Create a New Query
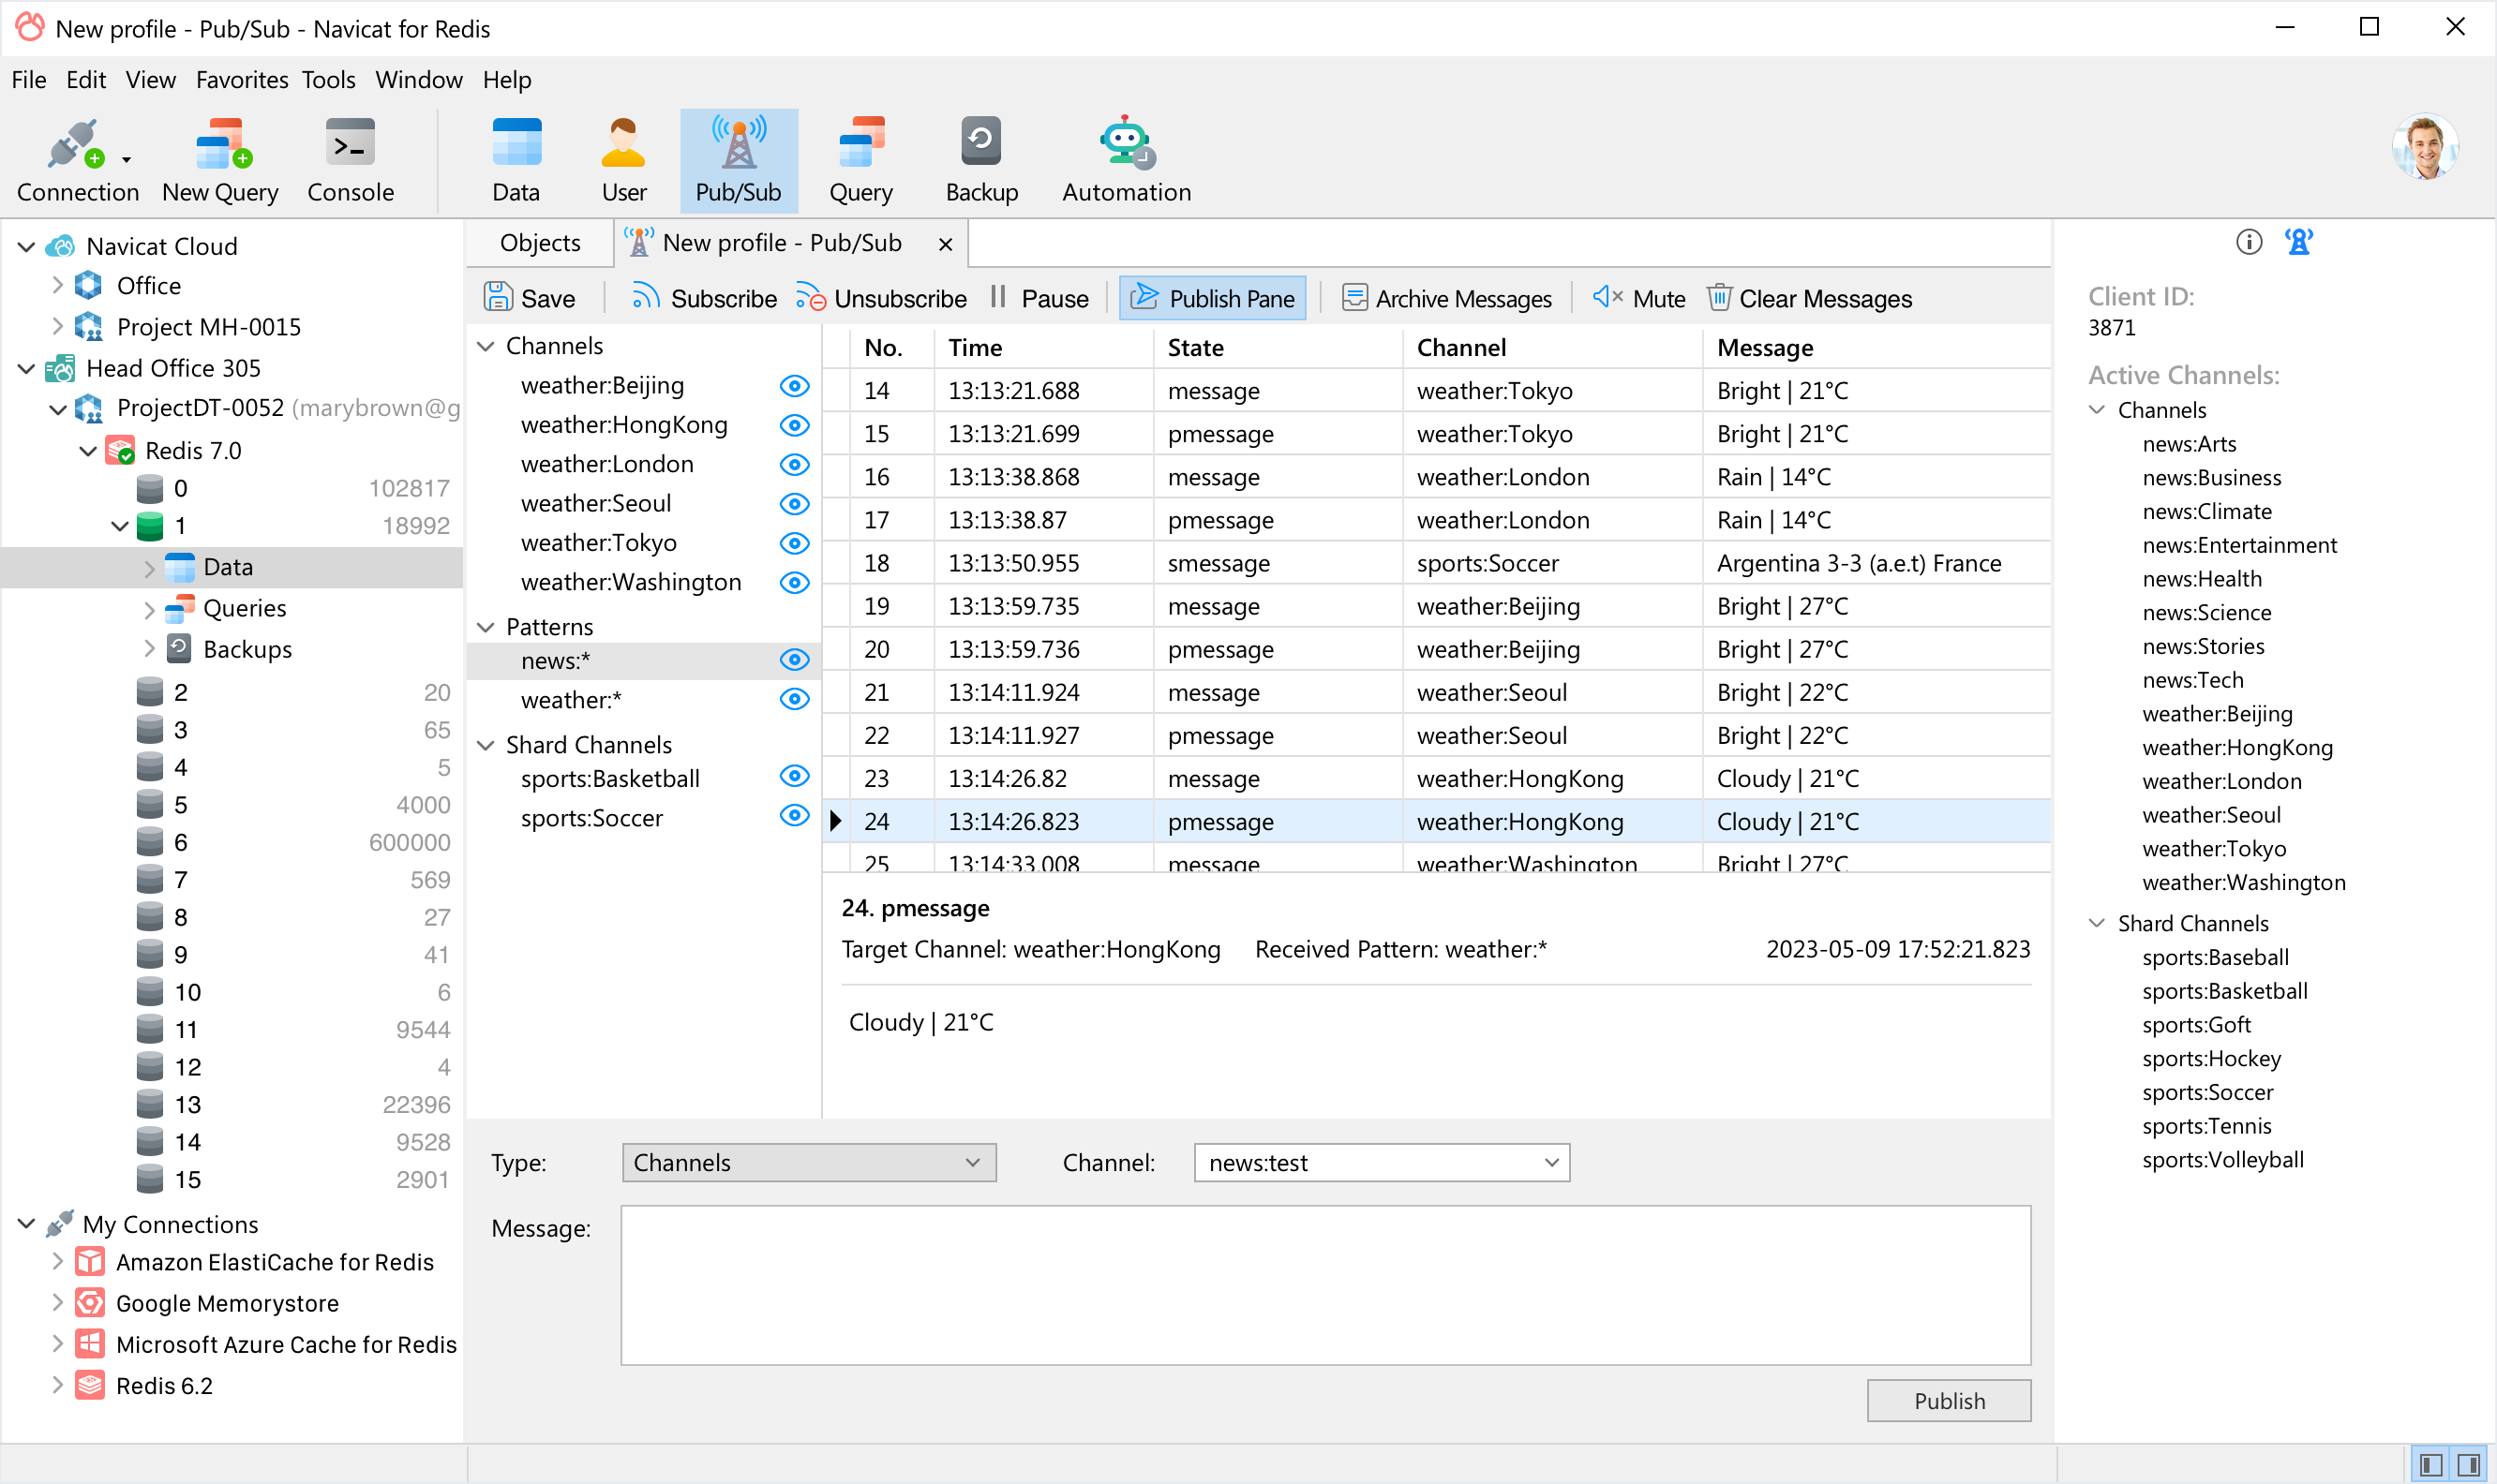The image size is (2497, 1484). tap(220, 161)
